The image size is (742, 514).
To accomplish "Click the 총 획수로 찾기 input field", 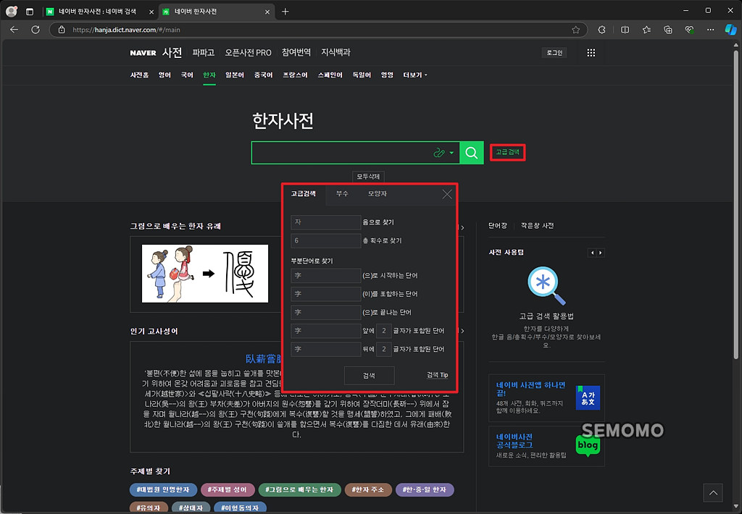I will click(x=325, y=240).
